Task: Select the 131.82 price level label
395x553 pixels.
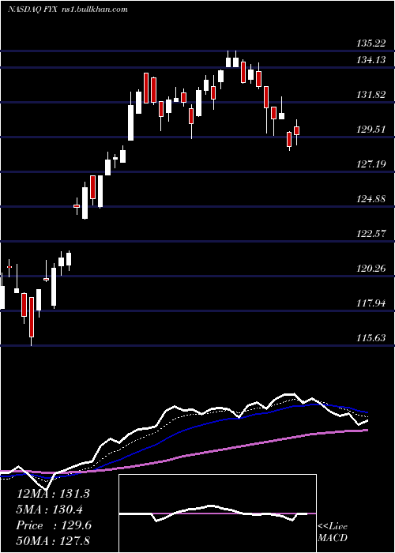Action: (371, 95)
